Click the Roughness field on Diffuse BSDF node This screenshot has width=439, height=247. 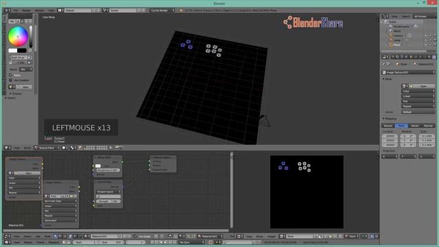[108, 170]
